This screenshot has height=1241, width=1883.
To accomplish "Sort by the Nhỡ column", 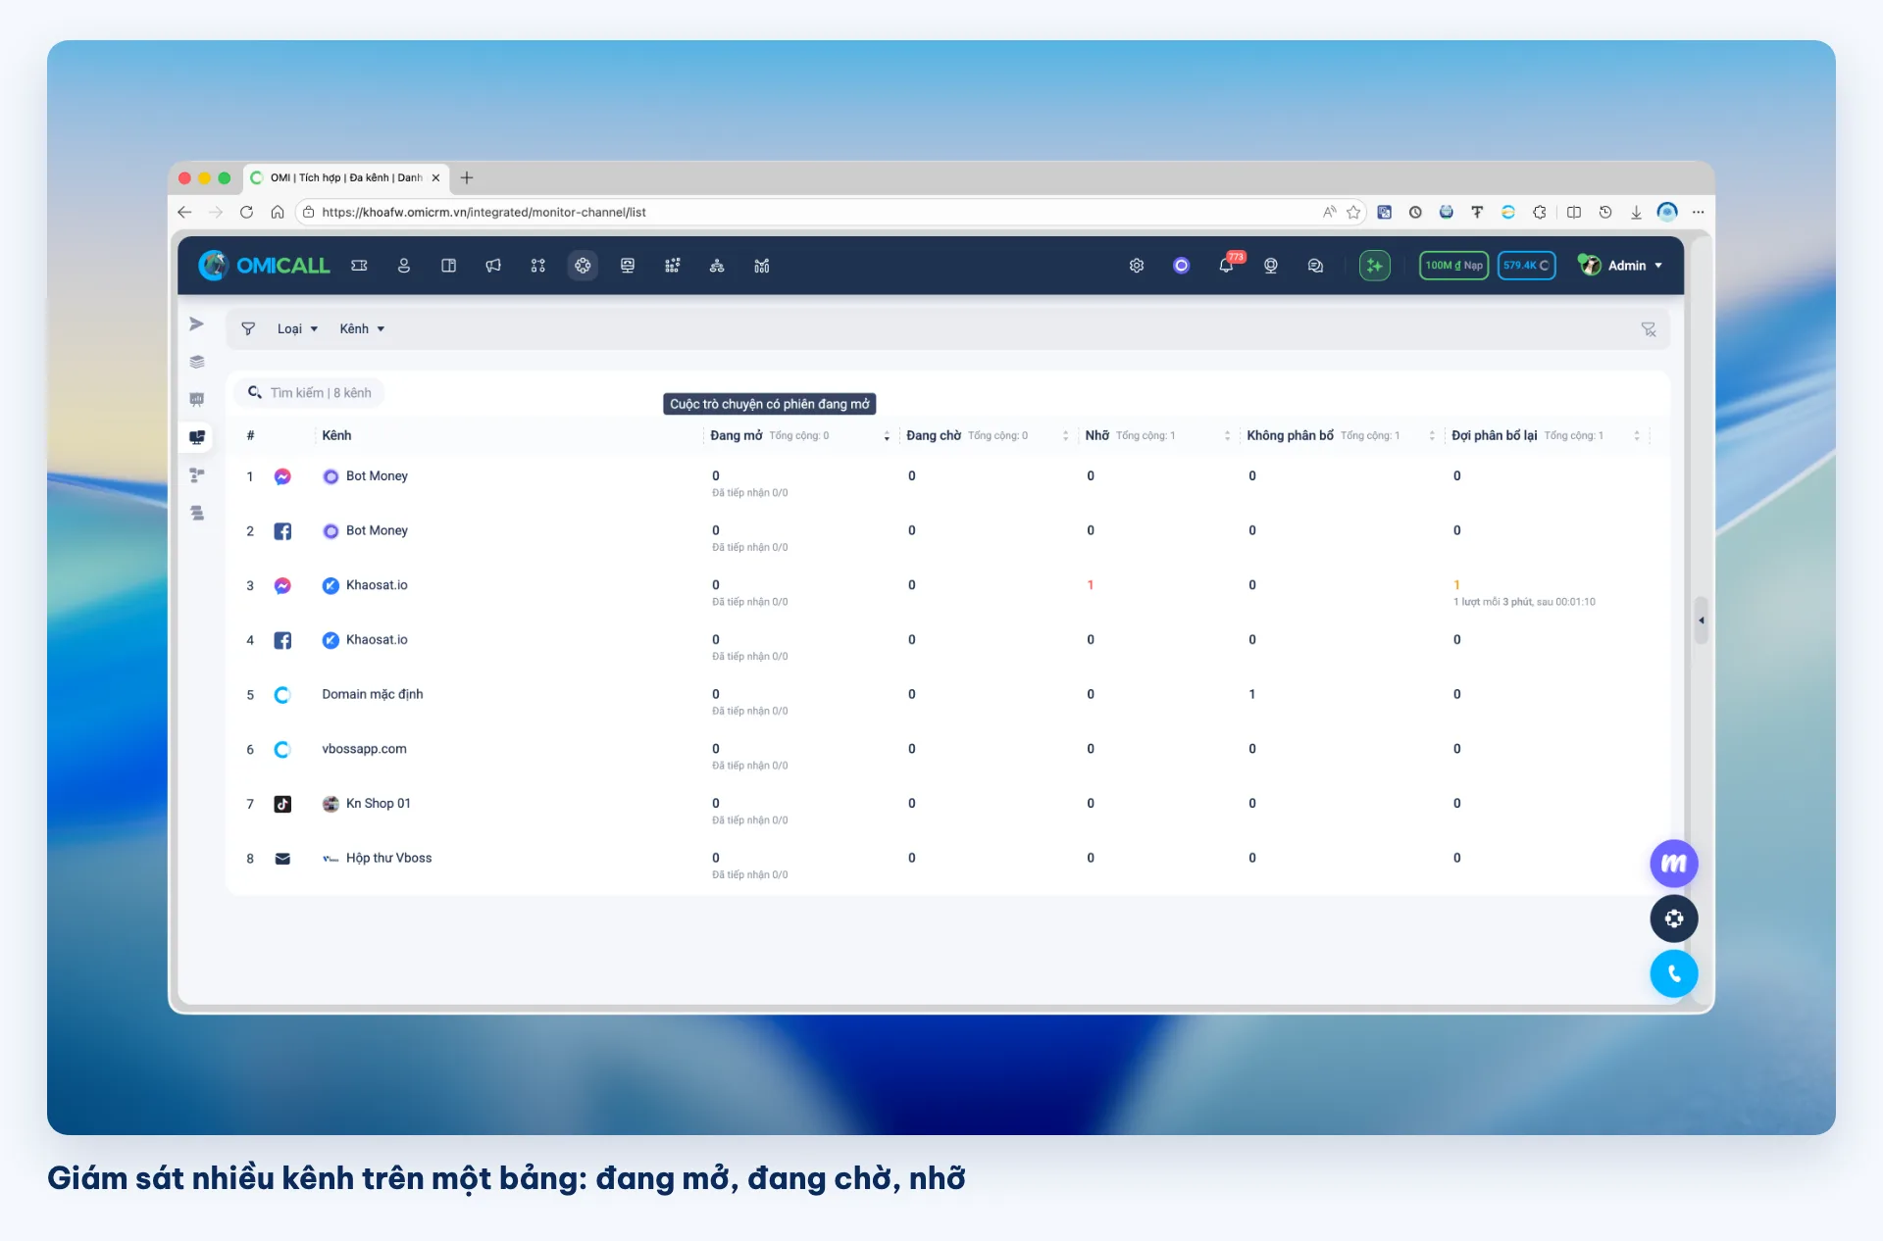I will pyautogui.click(x=1227, y=436).
